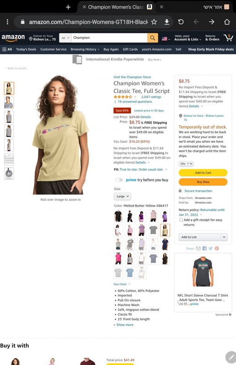Open Gift Cards in navigation bar
Viewport: 236px width, 365px height.
coord(130,49)
